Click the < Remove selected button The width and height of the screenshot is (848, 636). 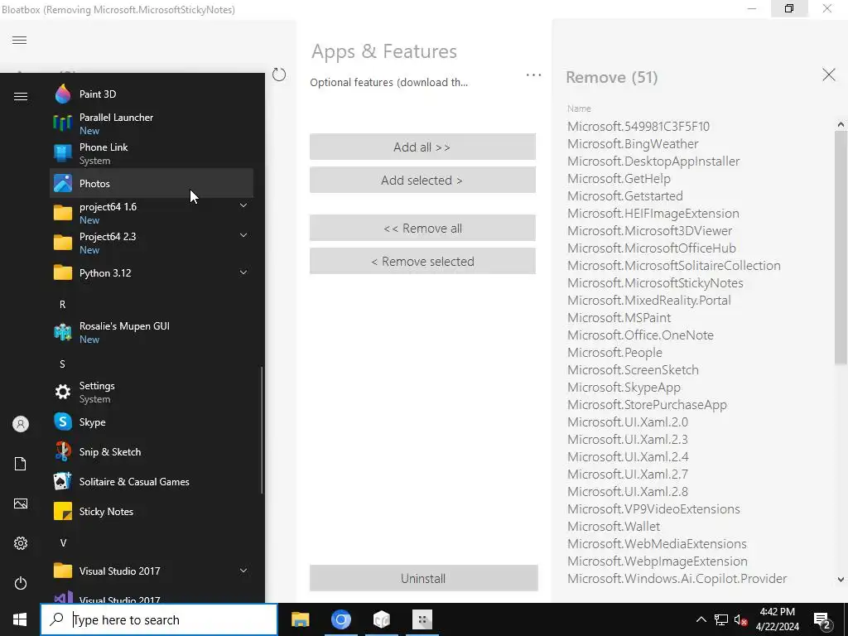(422, 261)
